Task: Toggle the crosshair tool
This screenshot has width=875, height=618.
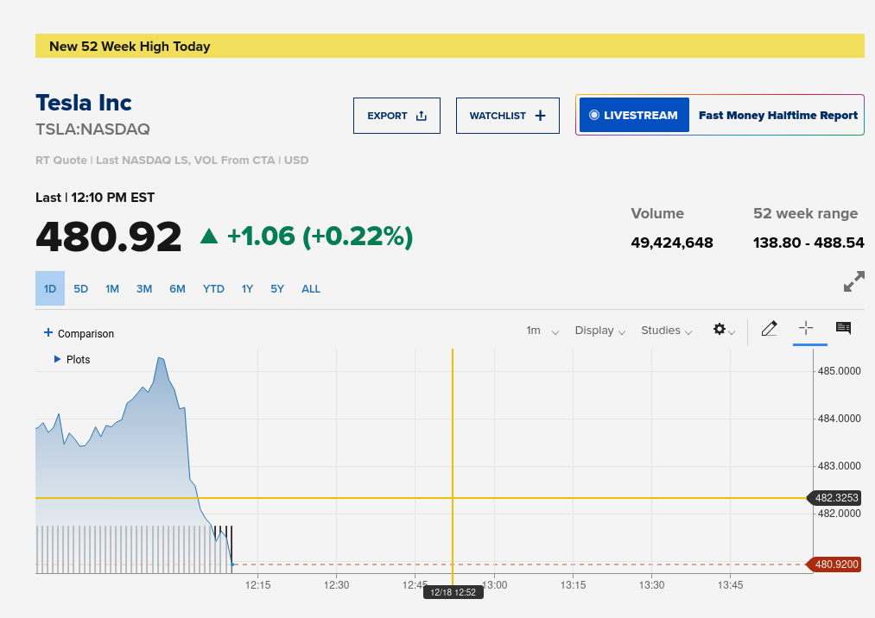Action: pyautogui.click(x=806, y=328)
